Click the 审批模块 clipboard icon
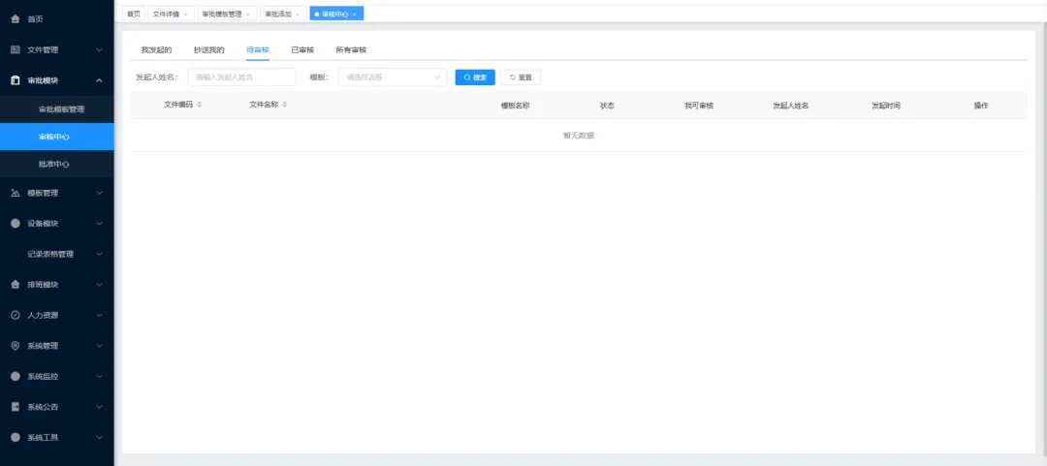The height and width of the screenshot is (466, 1047). 16,80
